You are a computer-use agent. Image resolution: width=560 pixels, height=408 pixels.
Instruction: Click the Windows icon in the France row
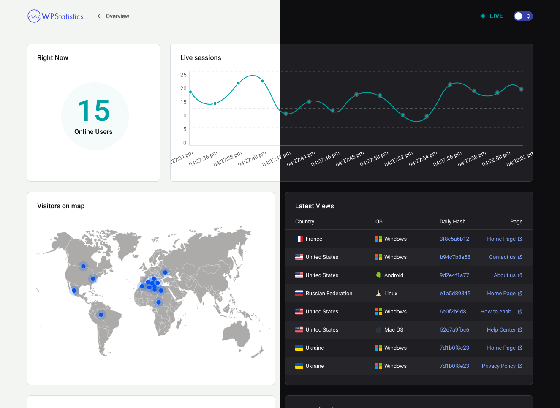tap(378, 239)
